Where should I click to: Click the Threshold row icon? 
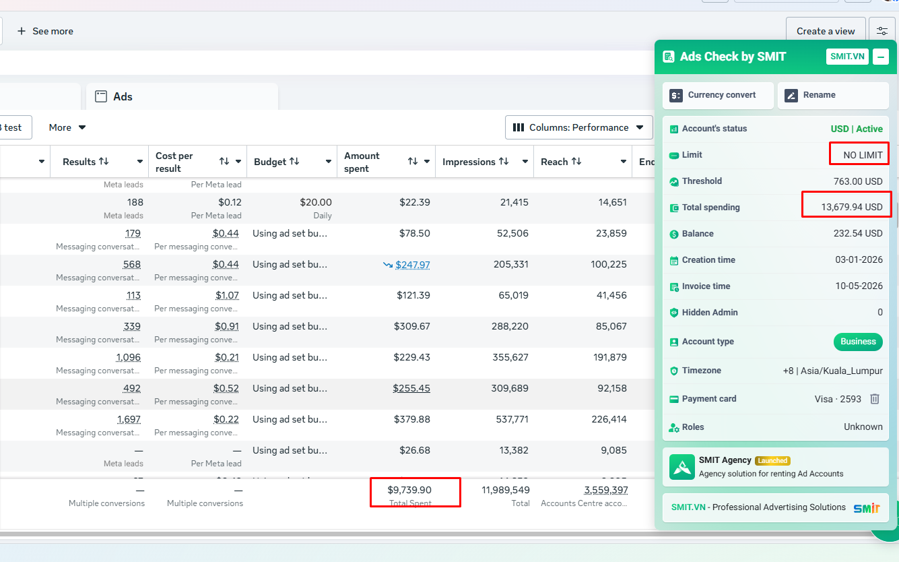click(x=674, y=181)
